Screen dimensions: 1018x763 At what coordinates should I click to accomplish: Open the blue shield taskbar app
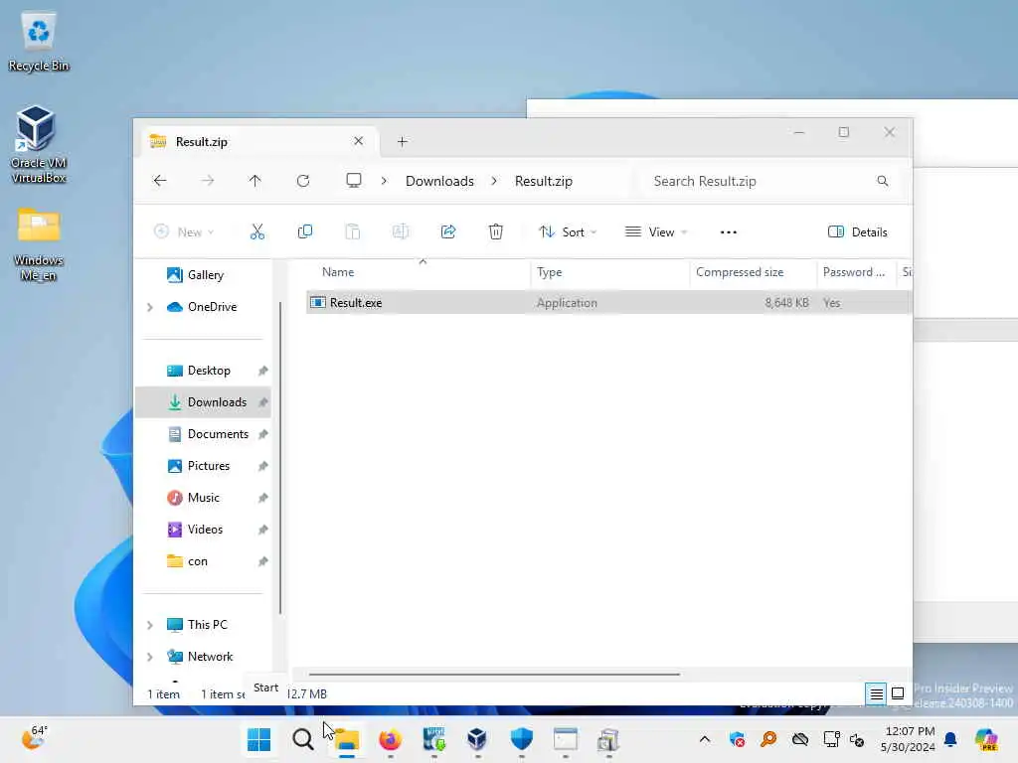(521, 739)
